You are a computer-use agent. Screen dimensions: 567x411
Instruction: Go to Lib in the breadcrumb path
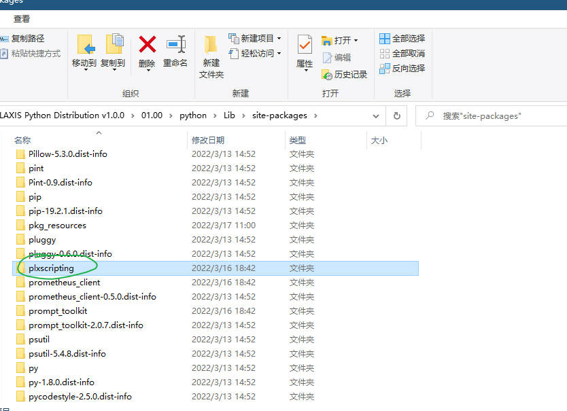coord(229,115)
